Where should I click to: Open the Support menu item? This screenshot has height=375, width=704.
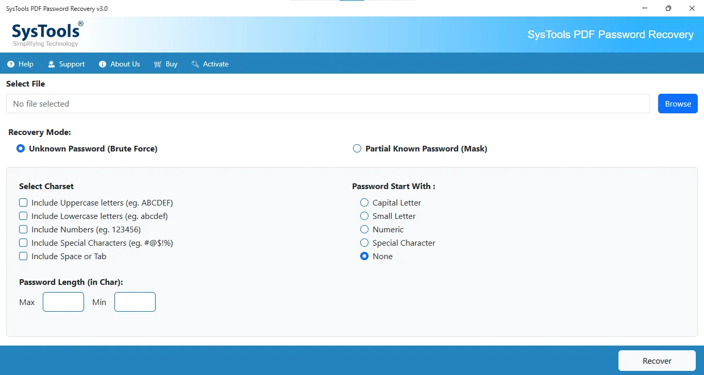pyautogui.click(x=66, y=64)
